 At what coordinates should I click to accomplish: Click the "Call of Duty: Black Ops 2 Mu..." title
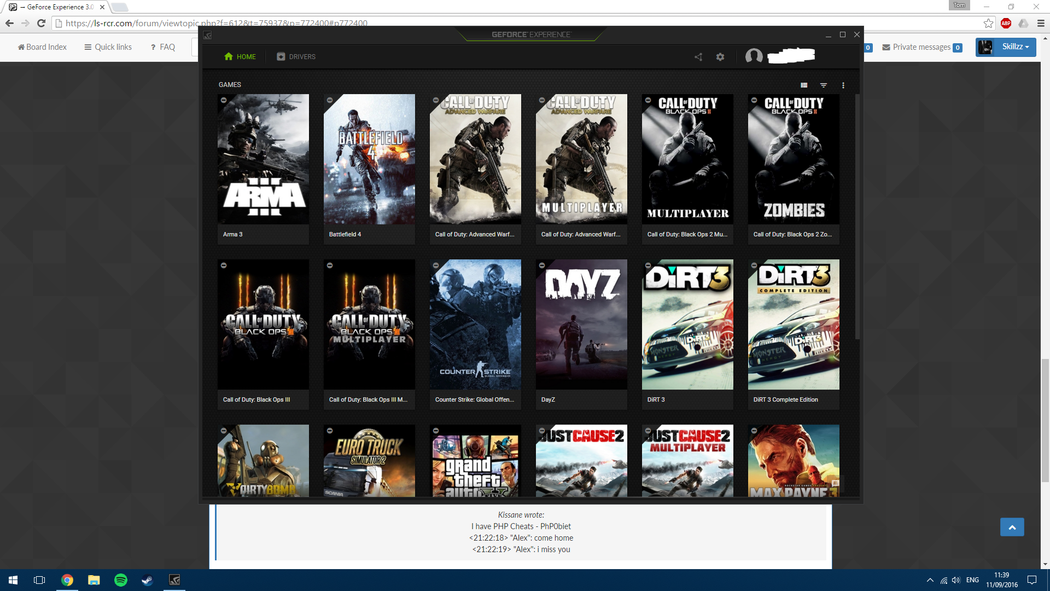(687, 234)
